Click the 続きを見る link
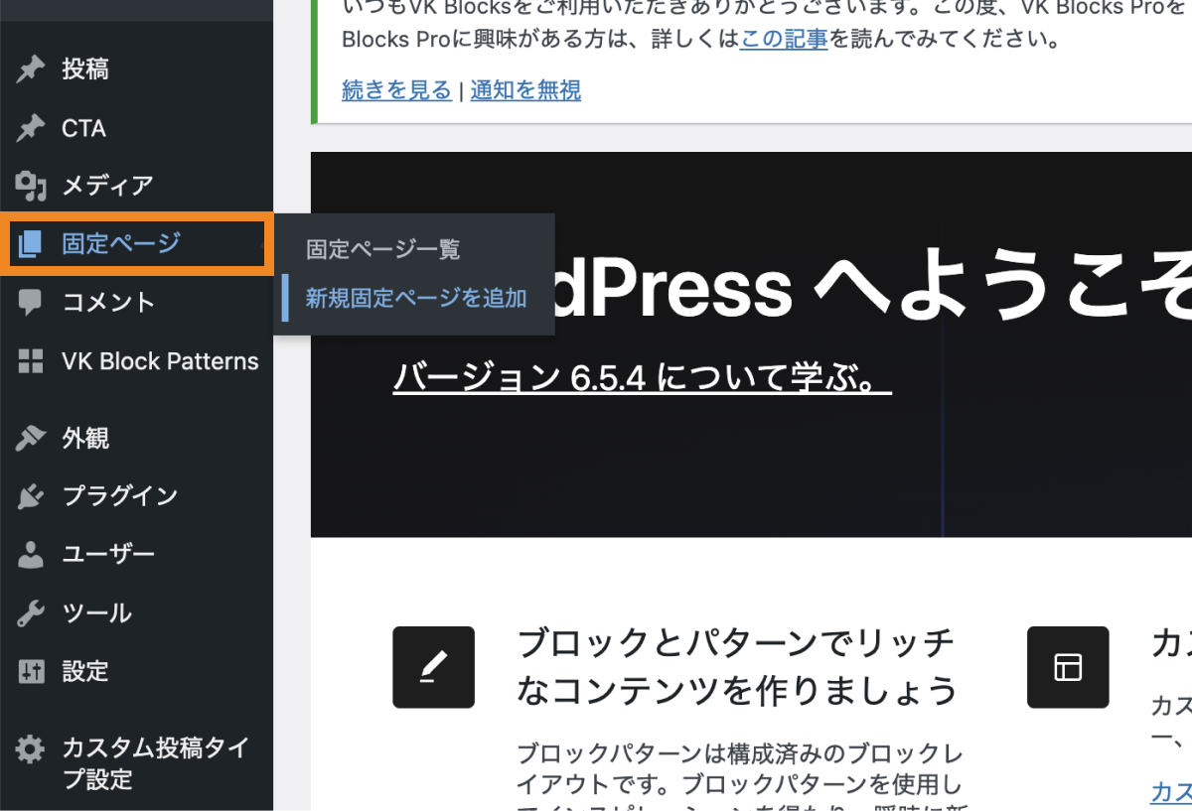Screen dimensions: 1192x811 (396, 89)
